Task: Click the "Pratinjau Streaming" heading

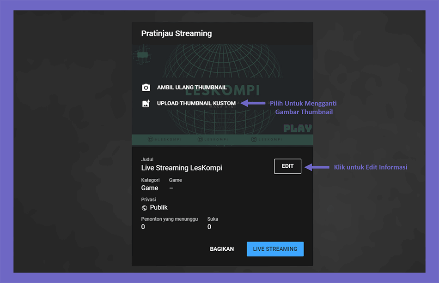Action: 177,34
